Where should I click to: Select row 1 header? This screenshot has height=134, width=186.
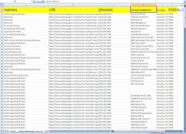click(2, 10)
